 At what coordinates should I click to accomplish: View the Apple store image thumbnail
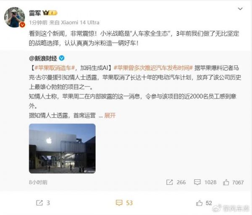click(62, 149)
